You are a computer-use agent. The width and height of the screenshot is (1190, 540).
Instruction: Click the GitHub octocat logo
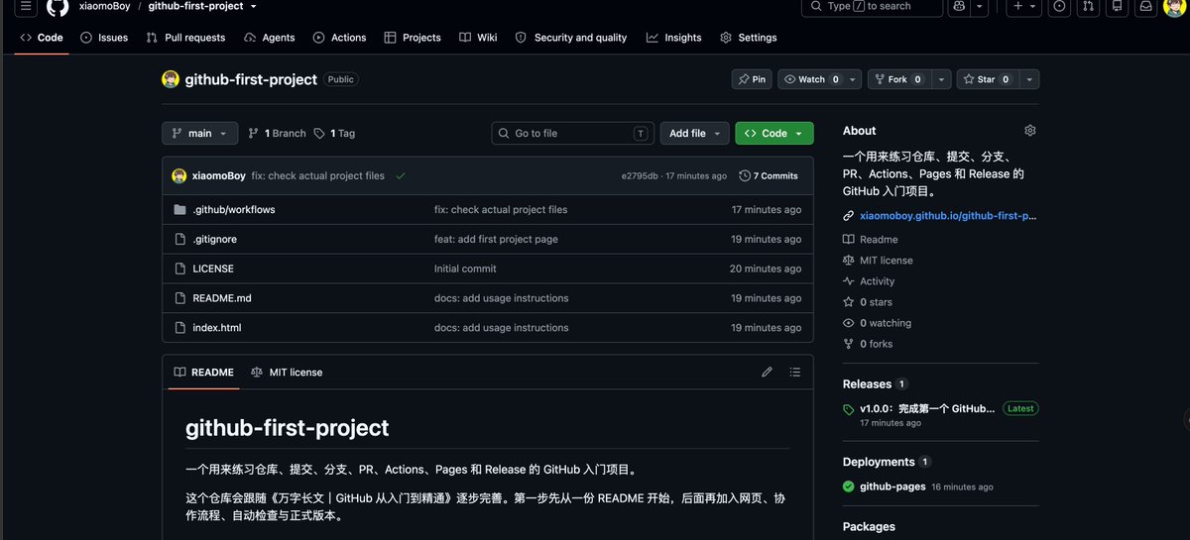coord(58,6)
